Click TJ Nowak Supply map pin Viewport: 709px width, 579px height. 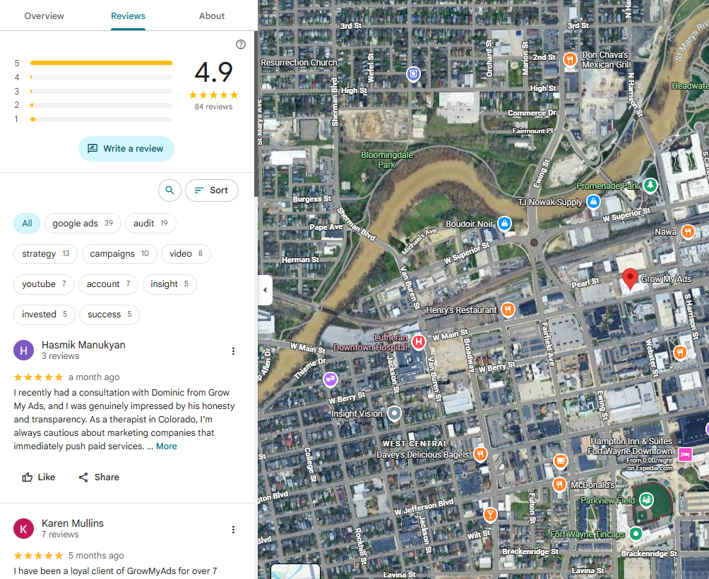click(x=593, y=202)
